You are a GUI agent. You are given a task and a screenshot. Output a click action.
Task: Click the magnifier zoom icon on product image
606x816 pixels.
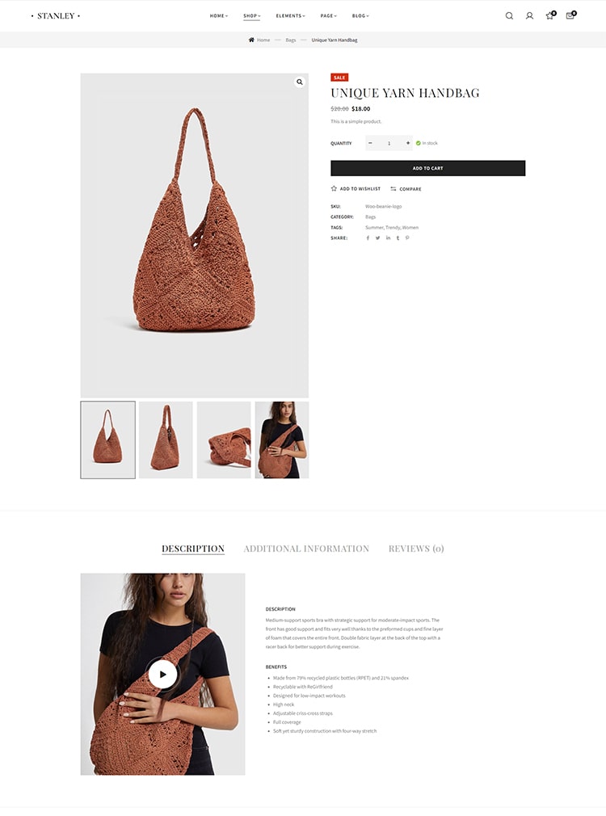[x=299, y=82]
